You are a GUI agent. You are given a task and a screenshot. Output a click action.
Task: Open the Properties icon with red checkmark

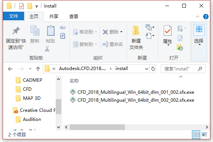click(167, 31)
